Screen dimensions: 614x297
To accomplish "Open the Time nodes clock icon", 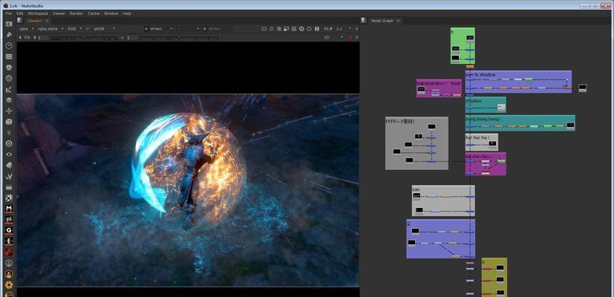I will (9, 46).
